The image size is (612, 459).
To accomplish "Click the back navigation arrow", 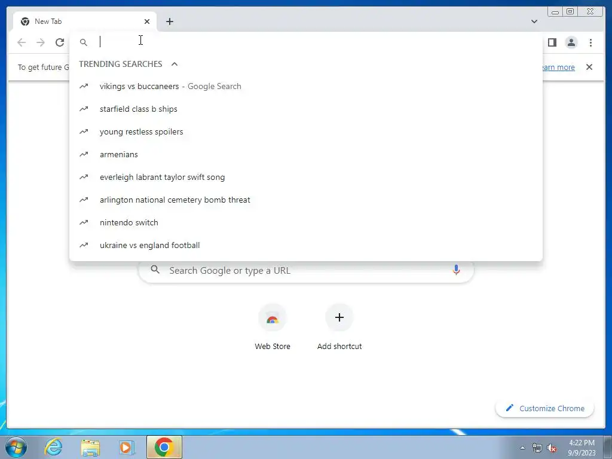I will coord(22,42).
